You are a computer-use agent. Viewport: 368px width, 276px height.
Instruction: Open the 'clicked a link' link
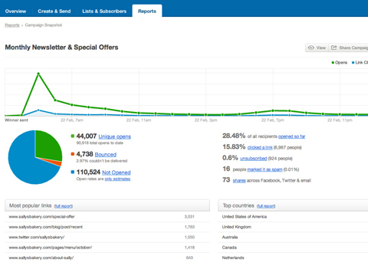(x=260, y=147)
